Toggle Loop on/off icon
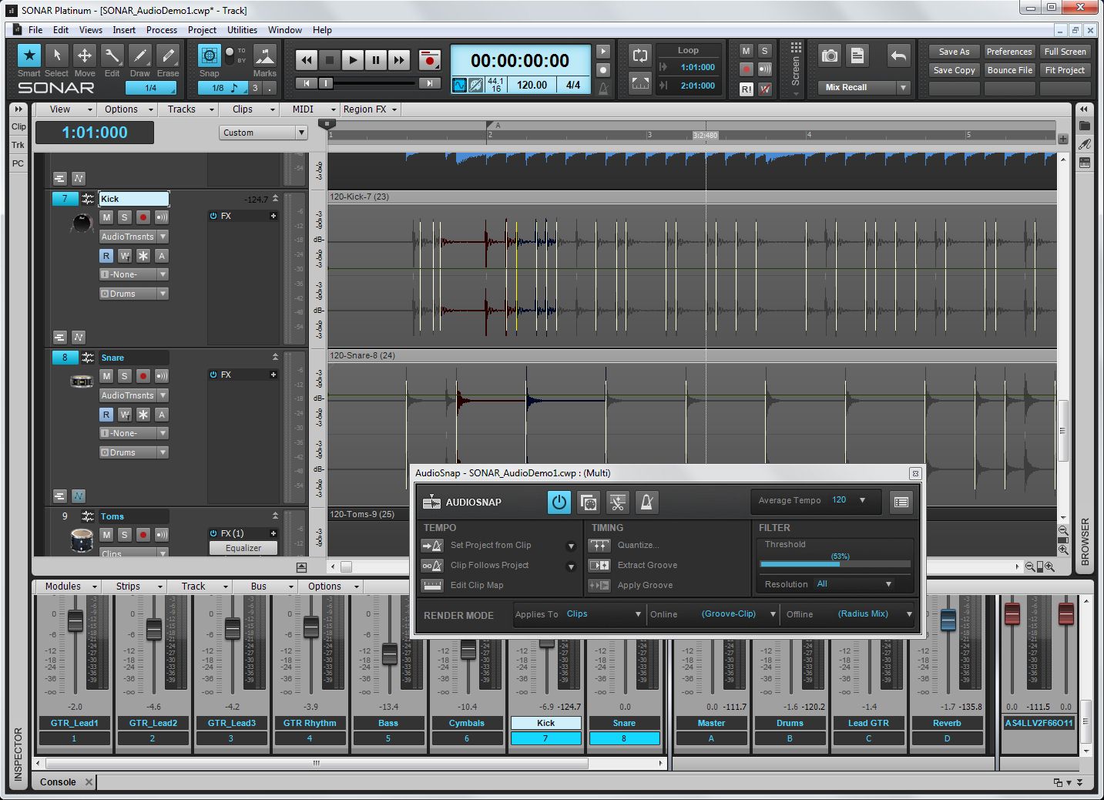1104x800 pixels. click(x=640, y=55)
